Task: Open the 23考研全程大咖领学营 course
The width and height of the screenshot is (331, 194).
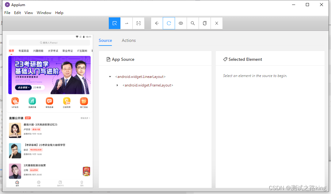Action: pyautogui.click(x=45, y=145)
